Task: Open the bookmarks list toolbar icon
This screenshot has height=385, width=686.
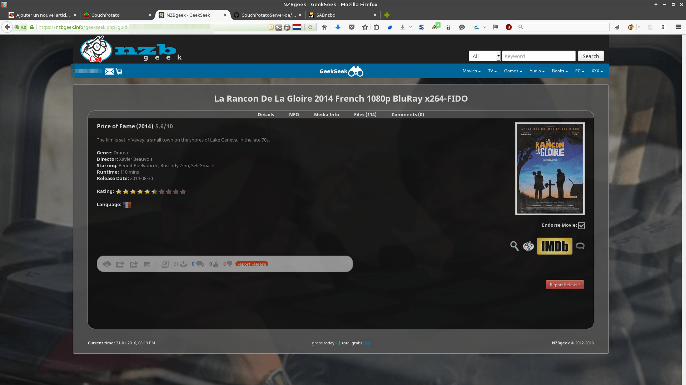Action: point(376,27)
